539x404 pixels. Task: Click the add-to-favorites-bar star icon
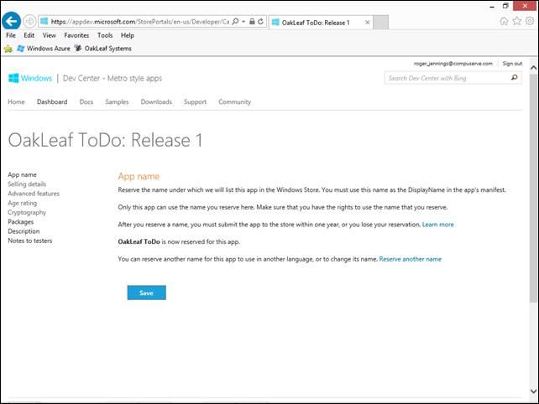click(x=8, y=49)
